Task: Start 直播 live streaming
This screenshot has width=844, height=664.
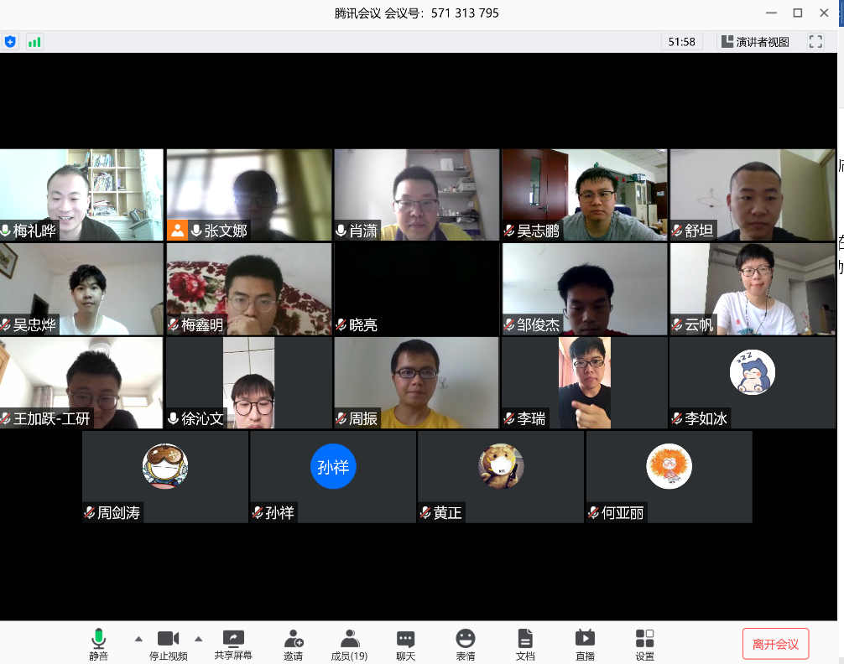Action: tap(585, 643)
